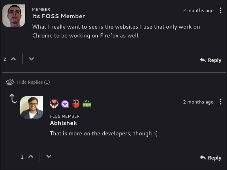Upvote the Its FOSS Member comment

tap(13, 59)
